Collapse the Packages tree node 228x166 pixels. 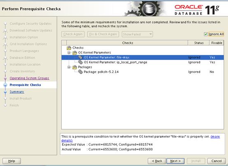(x=69, y=67)
